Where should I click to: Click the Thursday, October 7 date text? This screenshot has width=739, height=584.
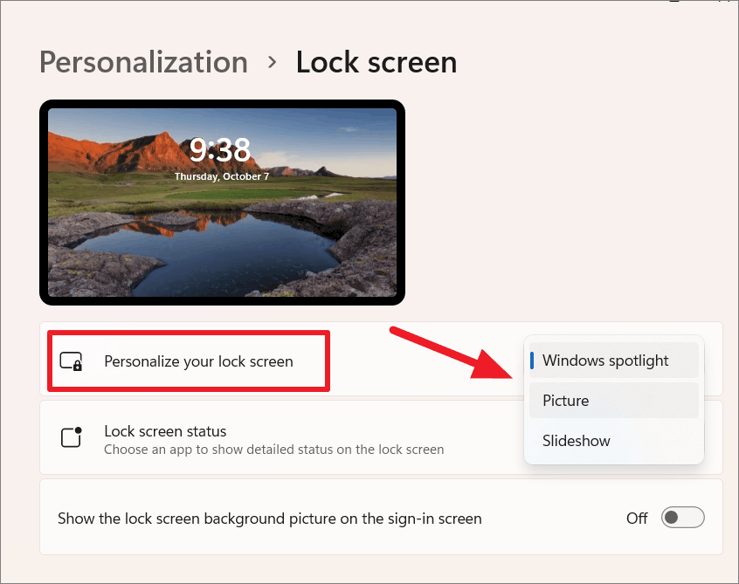[222, 176]
